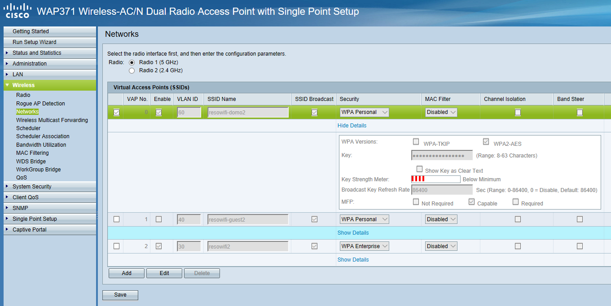Check the WPA-TKIP version box
The height and width of the screenshot is (306, 611).
point(416,142)
